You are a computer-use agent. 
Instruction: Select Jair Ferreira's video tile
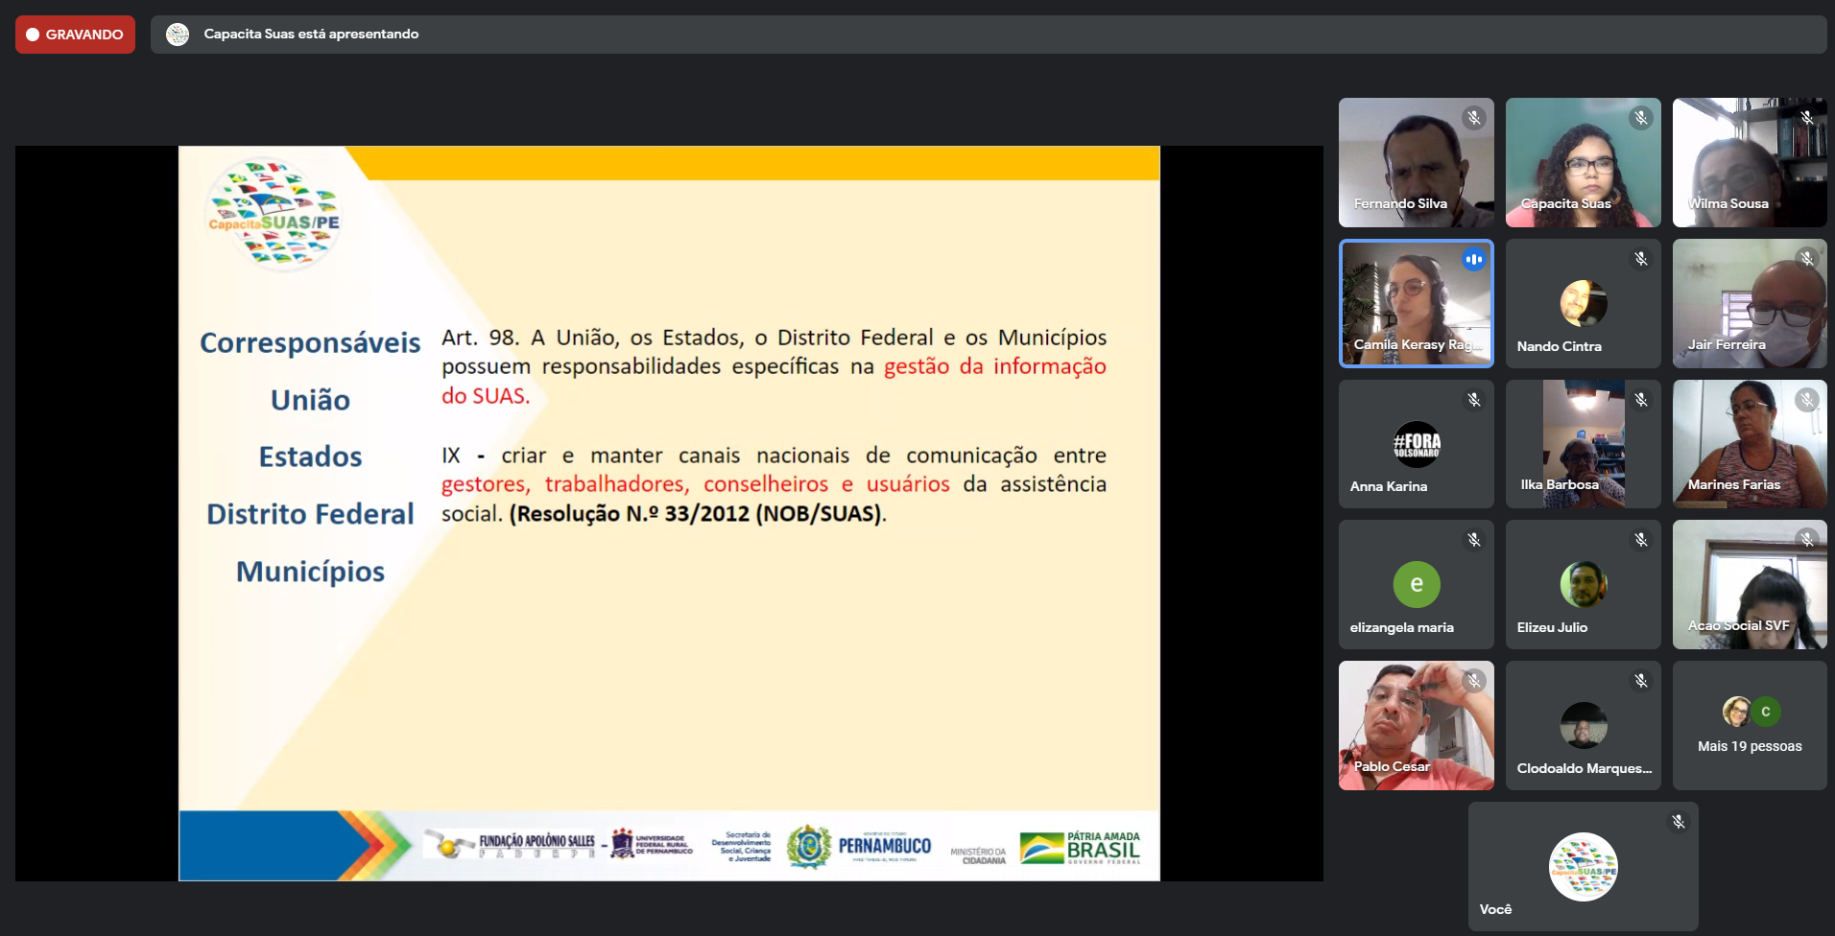(1749, 304)
